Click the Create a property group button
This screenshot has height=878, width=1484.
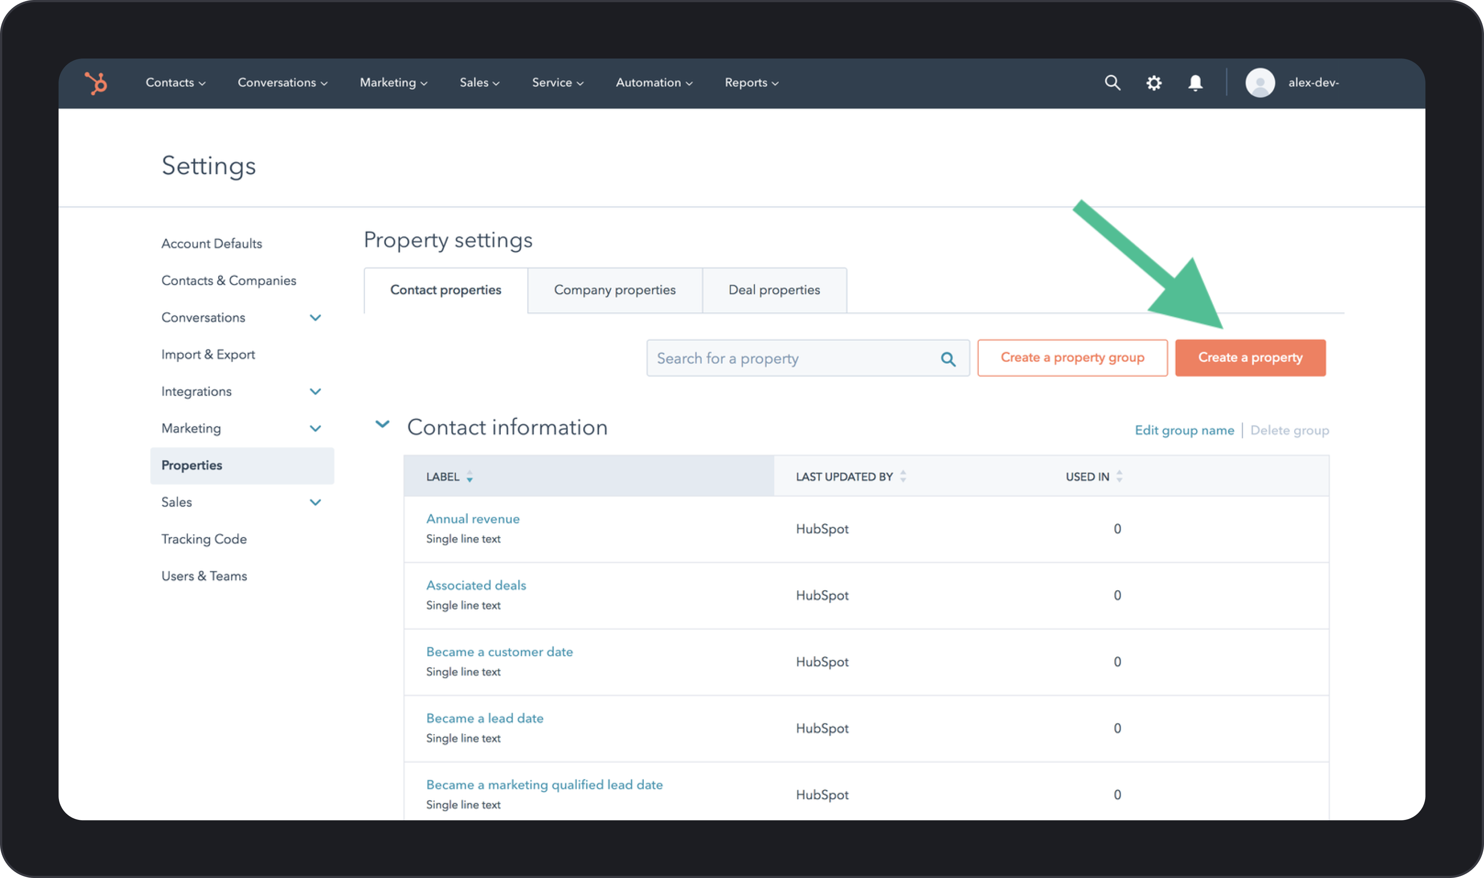tap(1072, 357)
